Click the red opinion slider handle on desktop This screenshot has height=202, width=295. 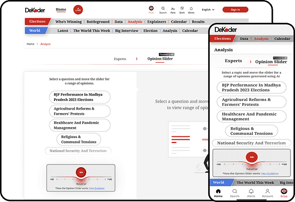(81, 172)
